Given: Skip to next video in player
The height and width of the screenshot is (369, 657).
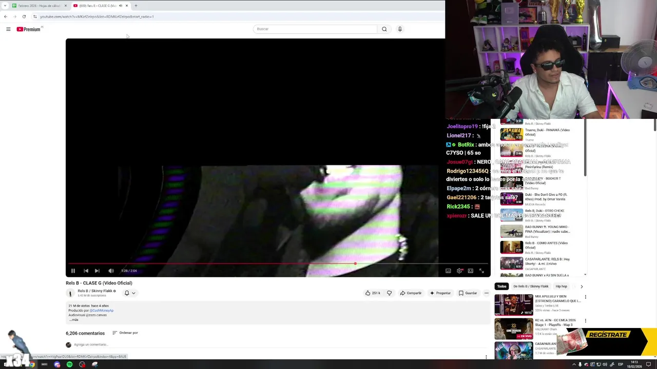Looking at the screenshot, I should pos(97,271).
